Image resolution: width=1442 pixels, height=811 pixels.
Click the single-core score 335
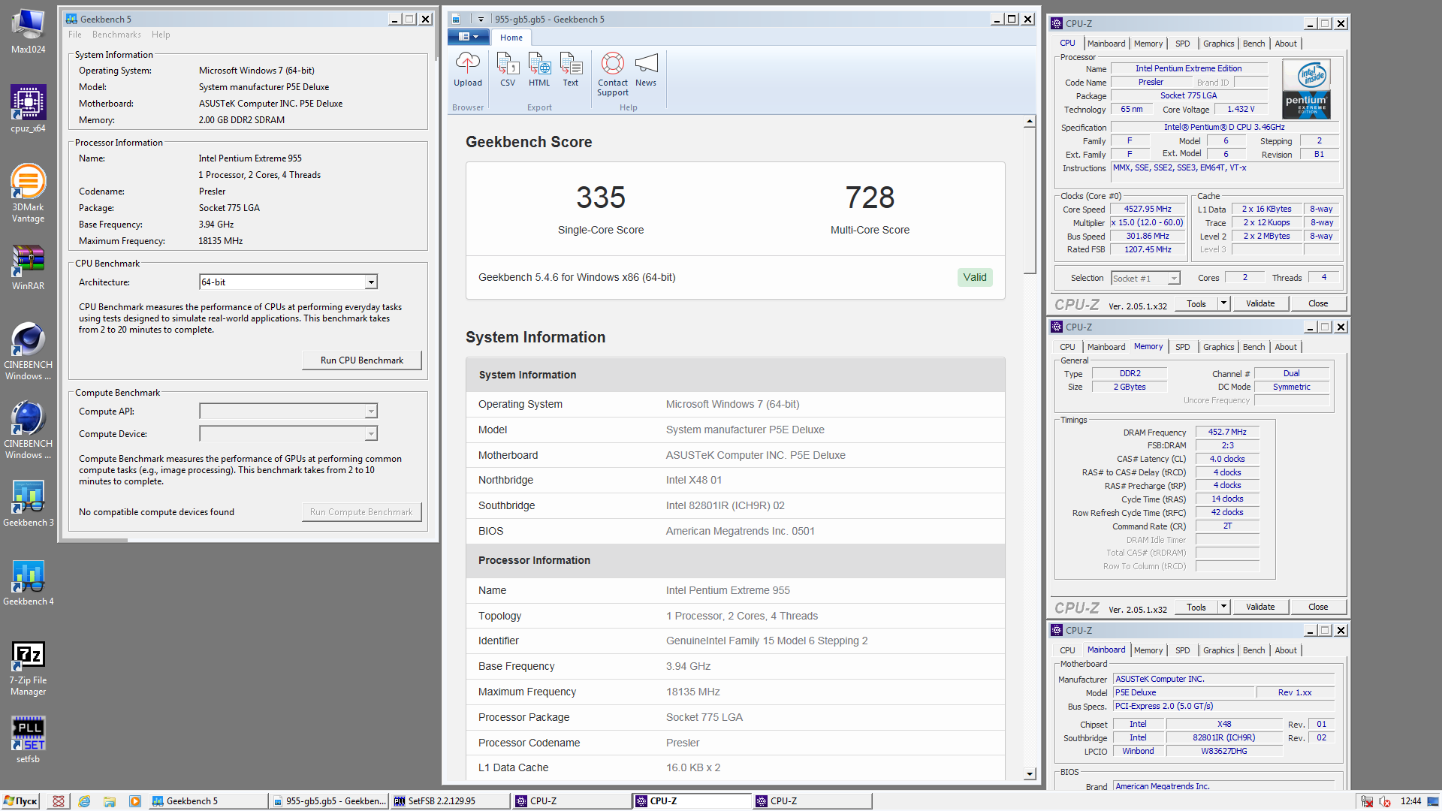click(x=601, y=197)
